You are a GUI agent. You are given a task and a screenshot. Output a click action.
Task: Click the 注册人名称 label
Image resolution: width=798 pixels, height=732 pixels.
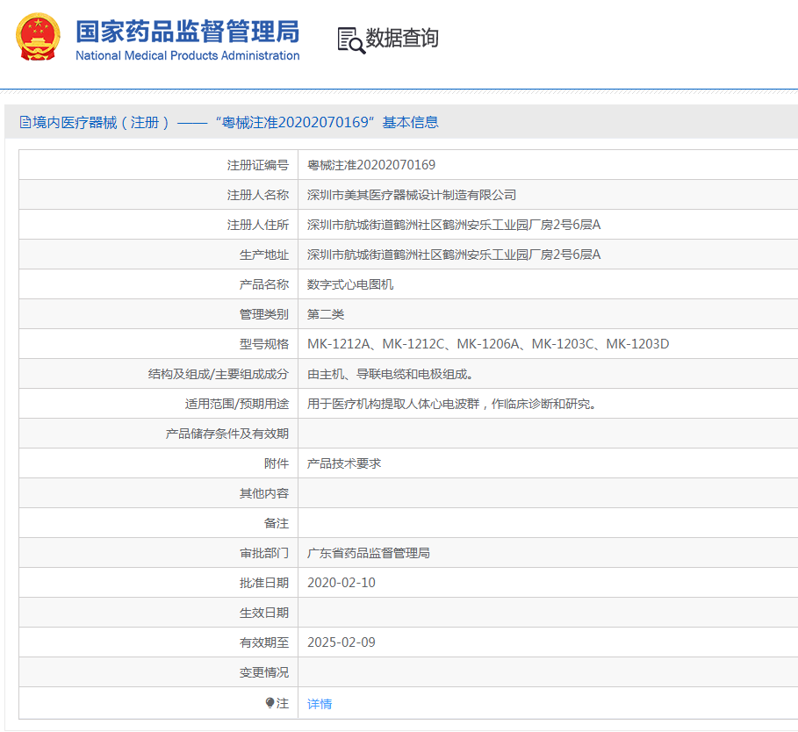pos(257,195)
